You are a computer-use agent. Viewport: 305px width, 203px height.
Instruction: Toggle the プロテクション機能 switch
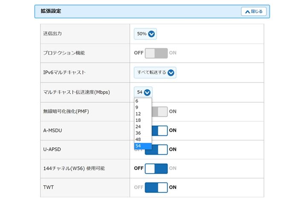pyautogui.click(x=156, y=53)
